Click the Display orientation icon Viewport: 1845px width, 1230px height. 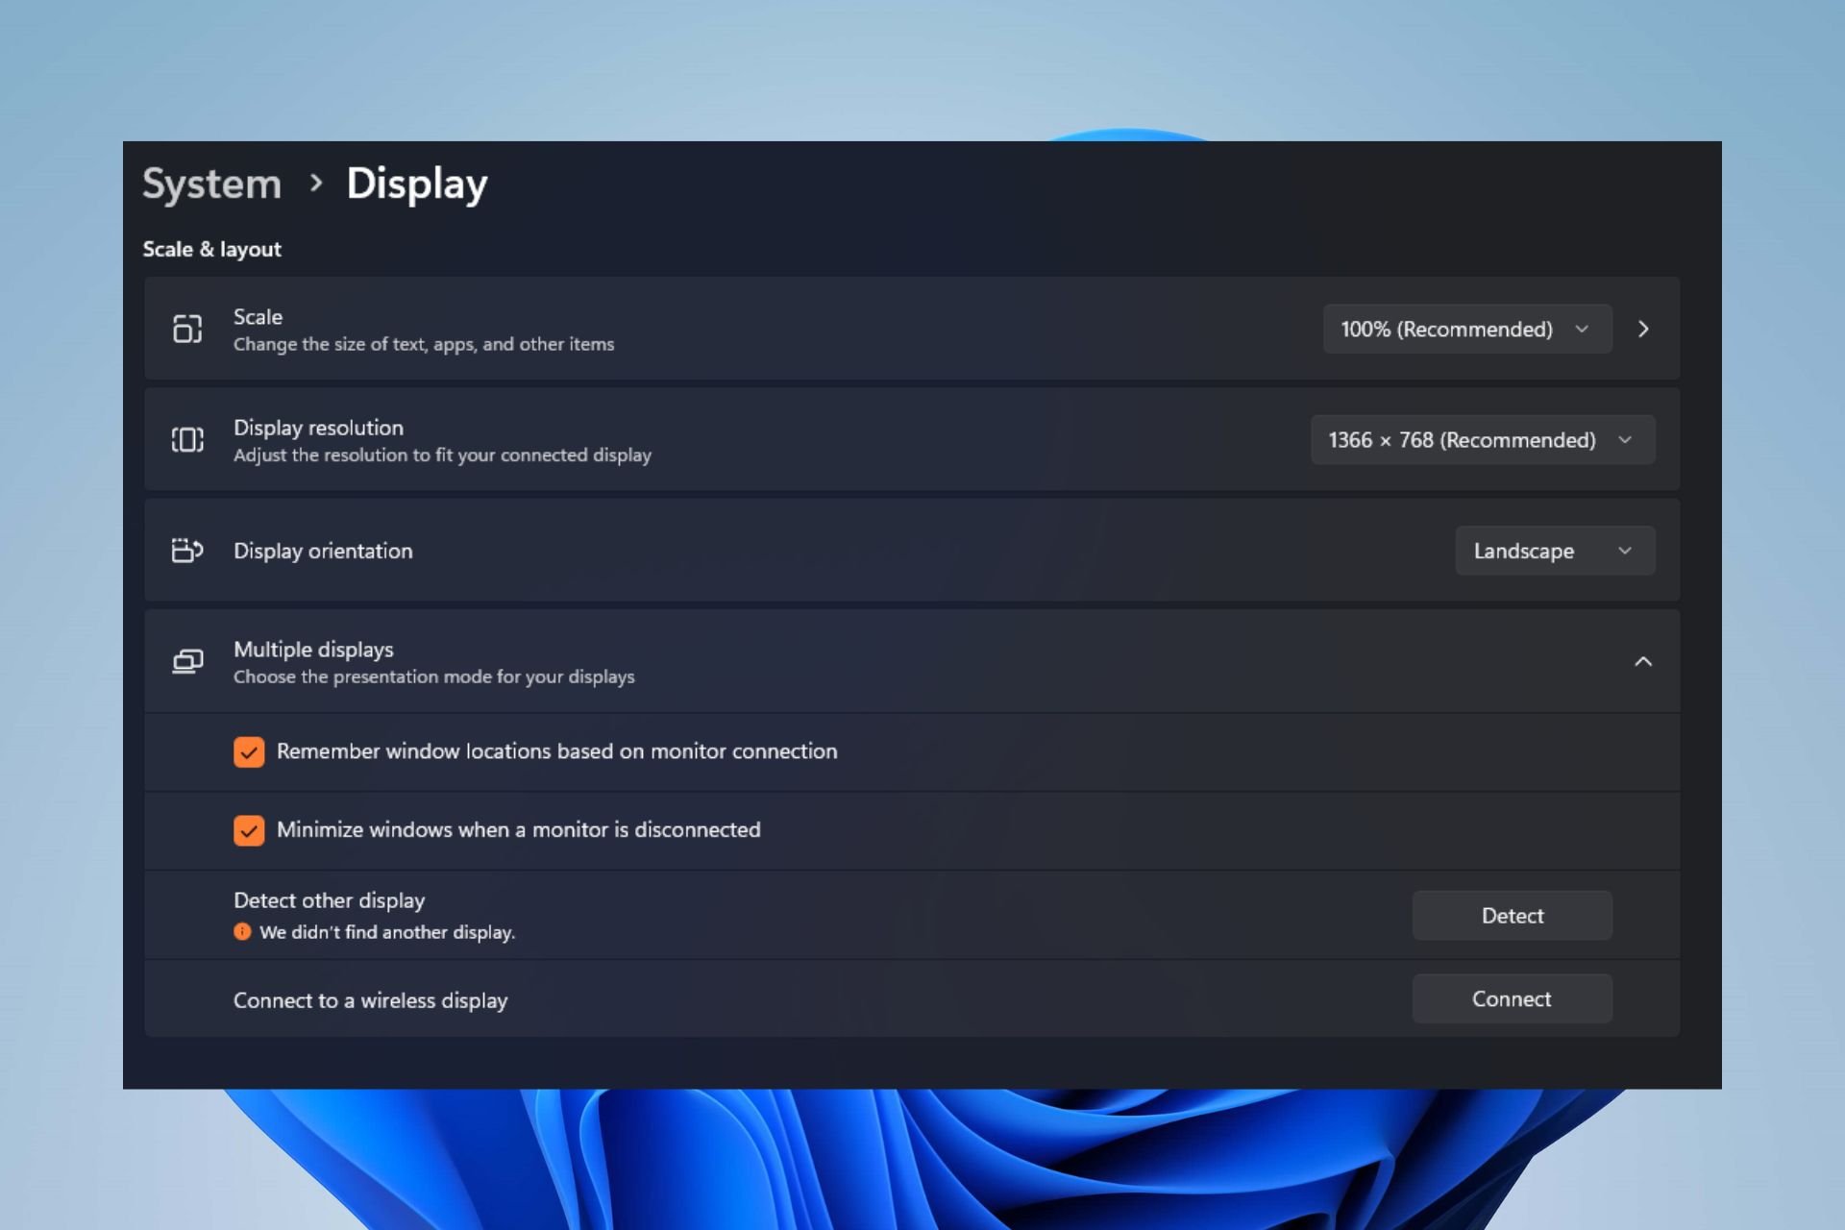pyautogui.click(x=187, y=550)
